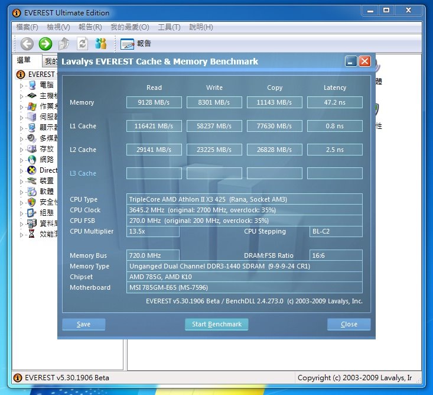The image size is (433, 395).
Task: Open the 檔案(F) menu
Action: click(x=27, y=27)
